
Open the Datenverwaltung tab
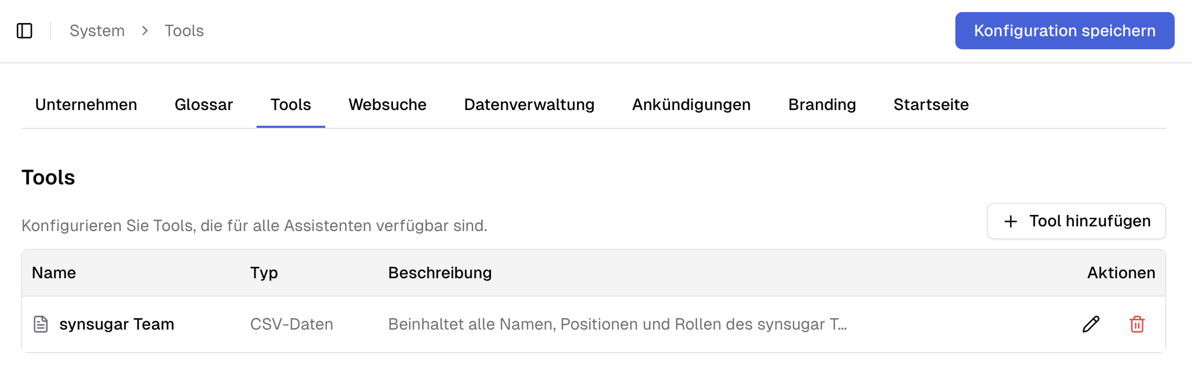click(x=529, y=104)
